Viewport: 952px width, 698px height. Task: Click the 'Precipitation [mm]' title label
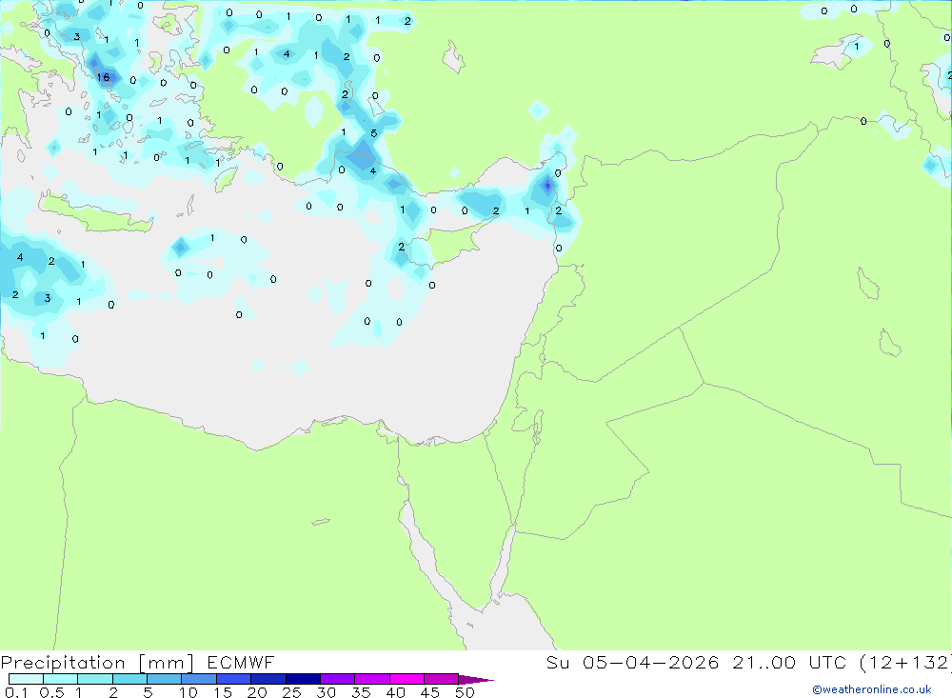click(x=97, y=663)
